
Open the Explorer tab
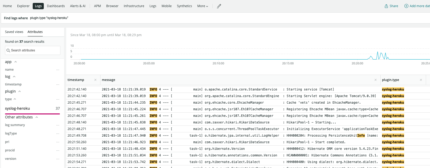pos(23,6)
